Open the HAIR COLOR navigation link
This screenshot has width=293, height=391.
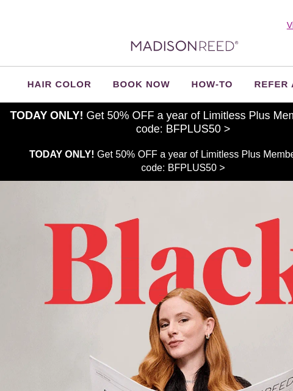(x=59, y=84)
